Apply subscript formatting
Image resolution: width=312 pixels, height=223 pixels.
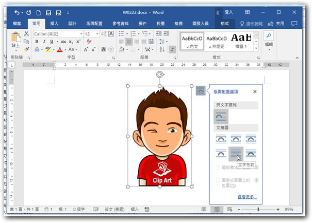point(71,42)
